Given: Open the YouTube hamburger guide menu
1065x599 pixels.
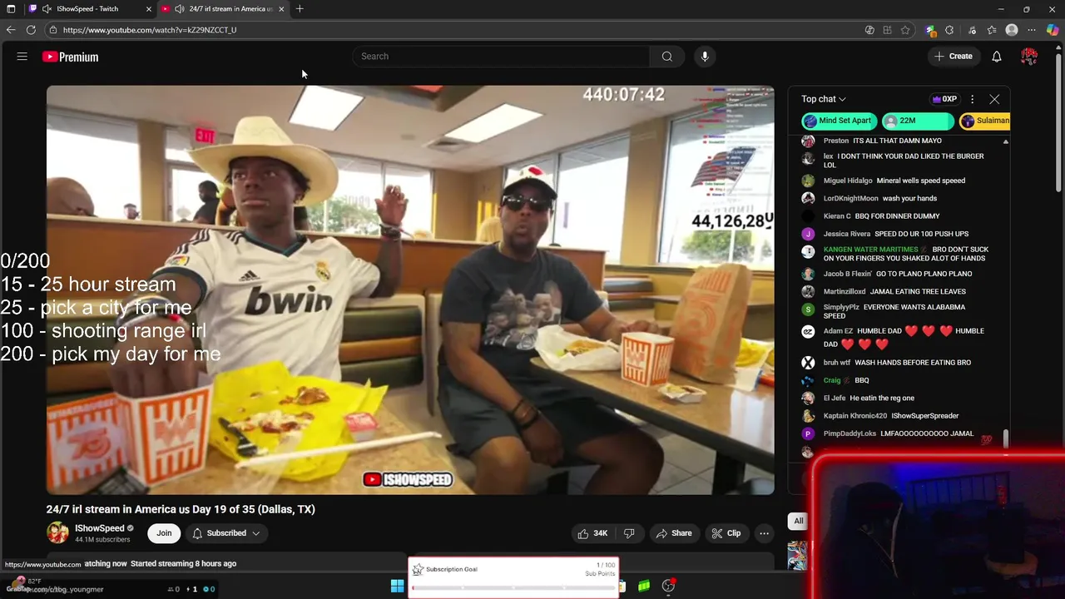Looking at the screenshot, I should pos(22,57).
